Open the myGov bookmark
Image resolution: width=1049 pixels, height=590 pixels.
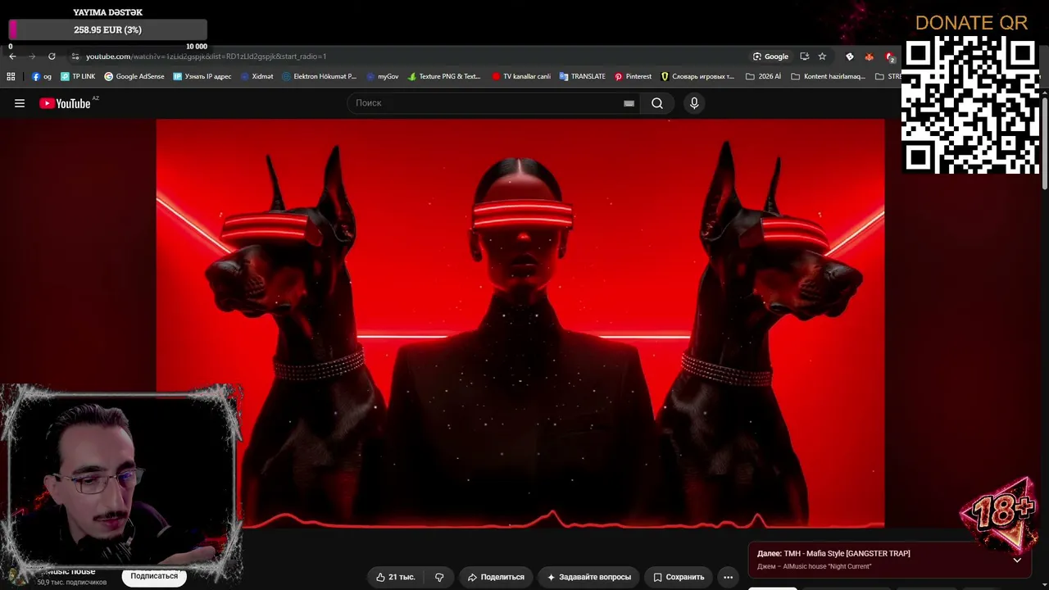pos(382,76)
